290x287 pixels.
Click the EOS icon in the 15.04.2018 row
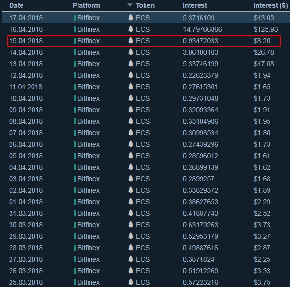[x=131, y=40]
